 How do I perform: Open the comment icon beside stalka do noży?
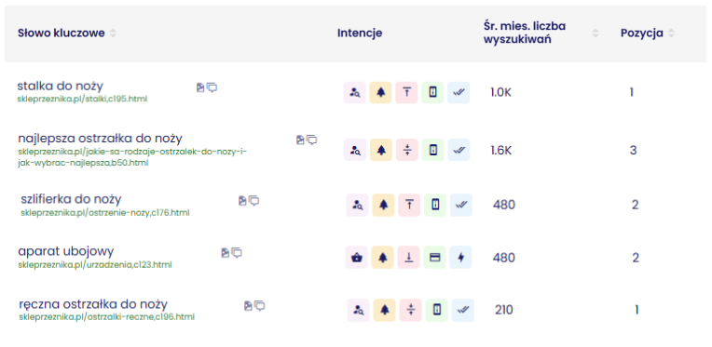click(x=212, y=87)
